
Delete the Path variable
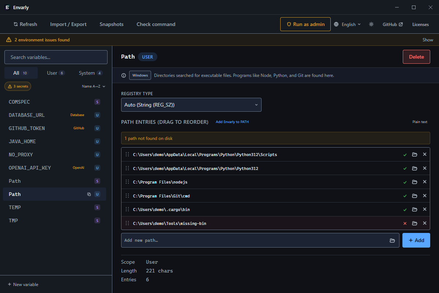coord(416,57)
